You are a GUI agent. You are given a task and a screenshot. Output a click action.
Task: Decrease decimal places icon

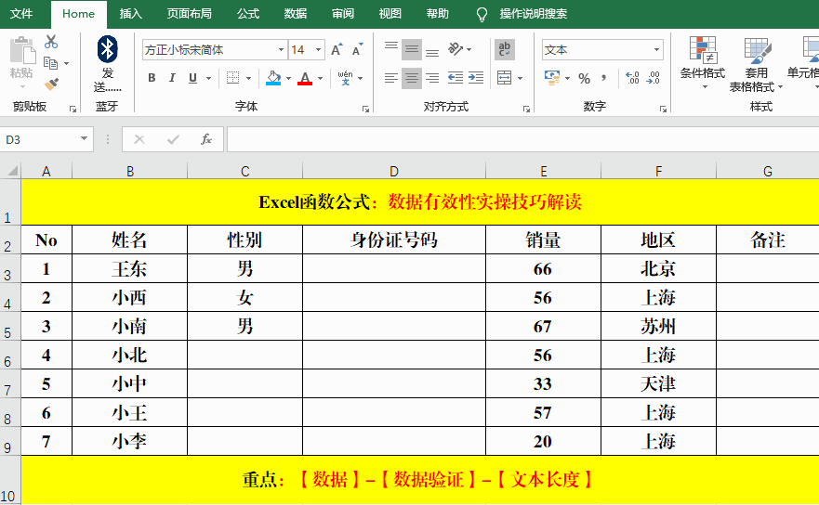pos(653,78)
